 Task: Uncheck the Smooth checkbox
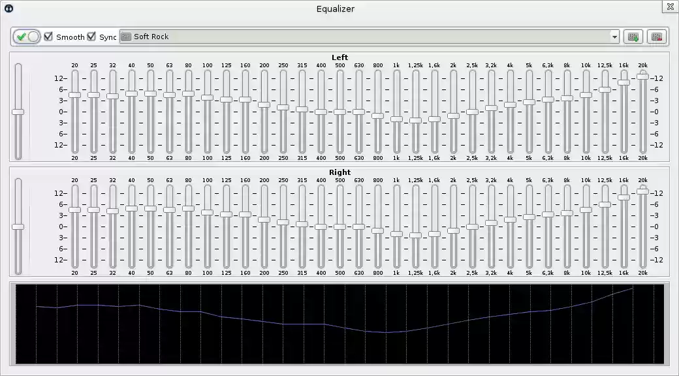[48, 37]
